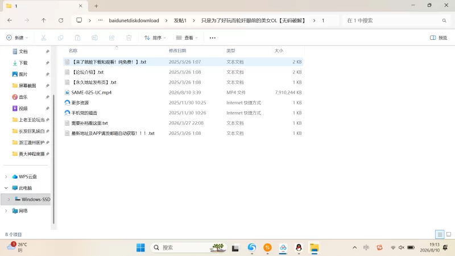Select the 需要补档看这里.txt file
455x256 pixels.
pos(183,123)
